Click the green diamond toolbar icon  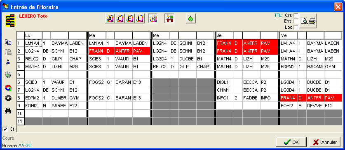[x=191, y=19]
